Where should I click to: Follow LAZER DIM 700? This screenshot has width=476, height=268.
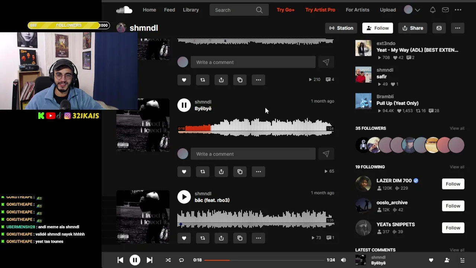pos(453,184)
